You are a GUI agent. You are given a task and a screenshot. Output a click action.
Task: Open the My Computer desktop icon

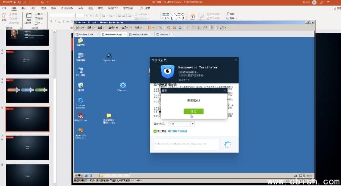click(x=80, y=55)
